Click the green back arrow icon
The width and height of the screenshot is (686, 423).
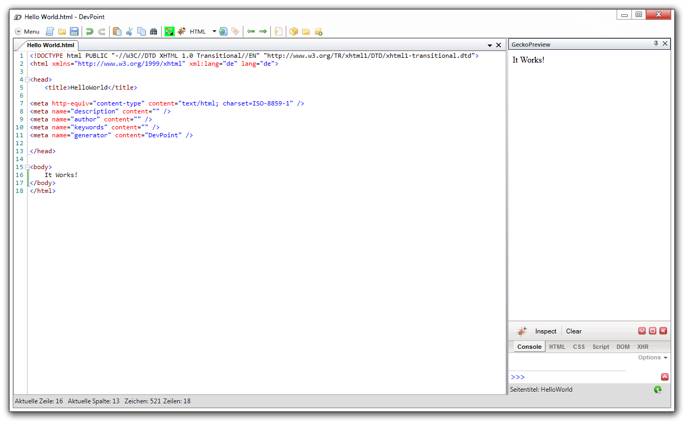pos(251,32)
